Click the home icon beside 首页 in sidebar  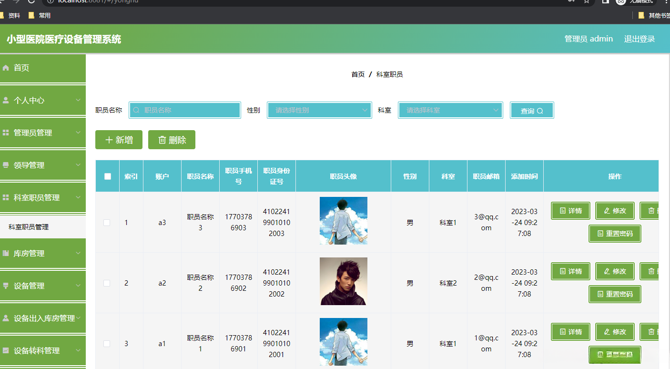pos(6,68)
